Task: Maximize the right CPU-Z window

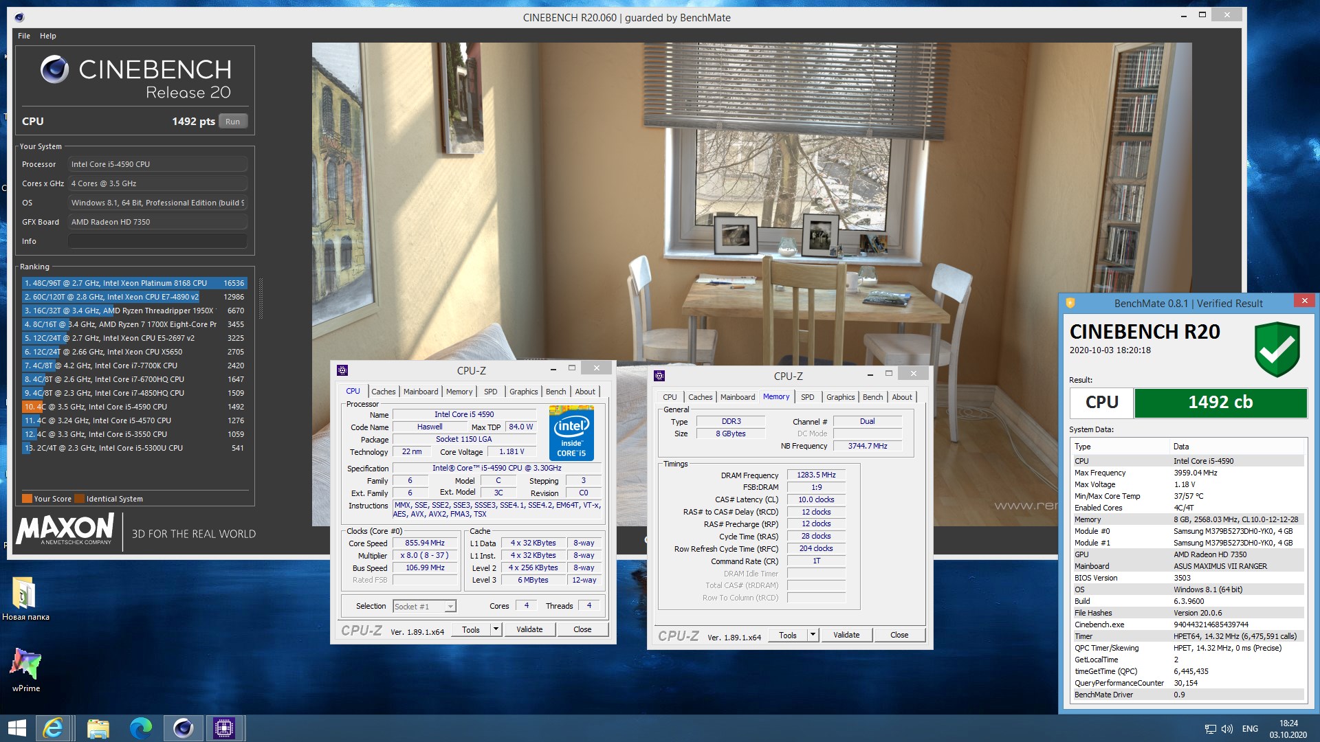Action: [x=888, y=374]
